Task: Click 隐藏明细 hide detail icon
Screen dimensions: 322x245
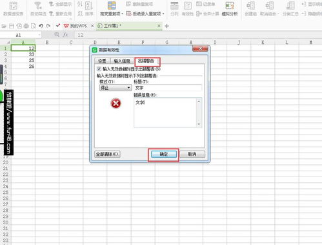Action: (x=304, y=14)
